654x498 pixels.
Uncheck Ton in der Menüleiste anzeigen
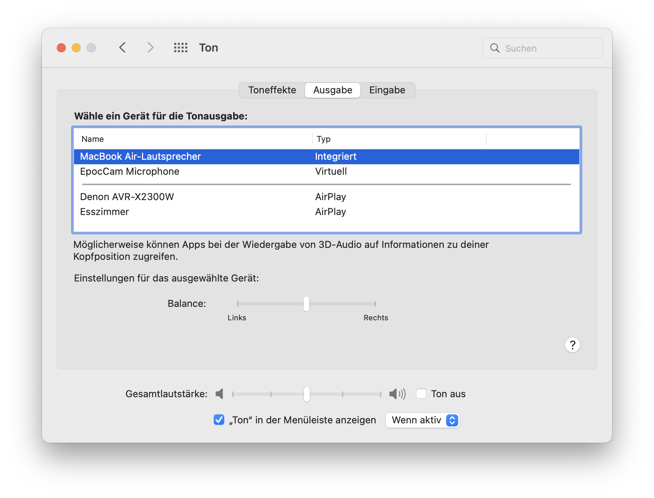[x=219, y=420]
